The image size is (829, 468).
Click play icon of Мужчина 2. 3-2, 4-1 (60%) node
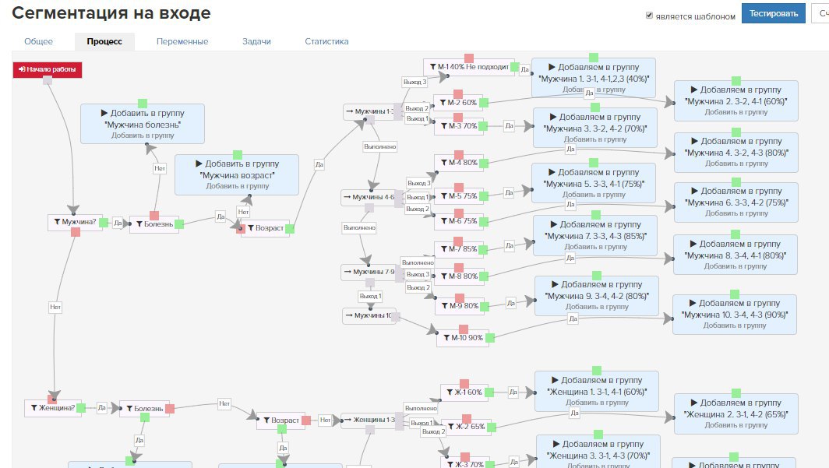tap(693, 90)
